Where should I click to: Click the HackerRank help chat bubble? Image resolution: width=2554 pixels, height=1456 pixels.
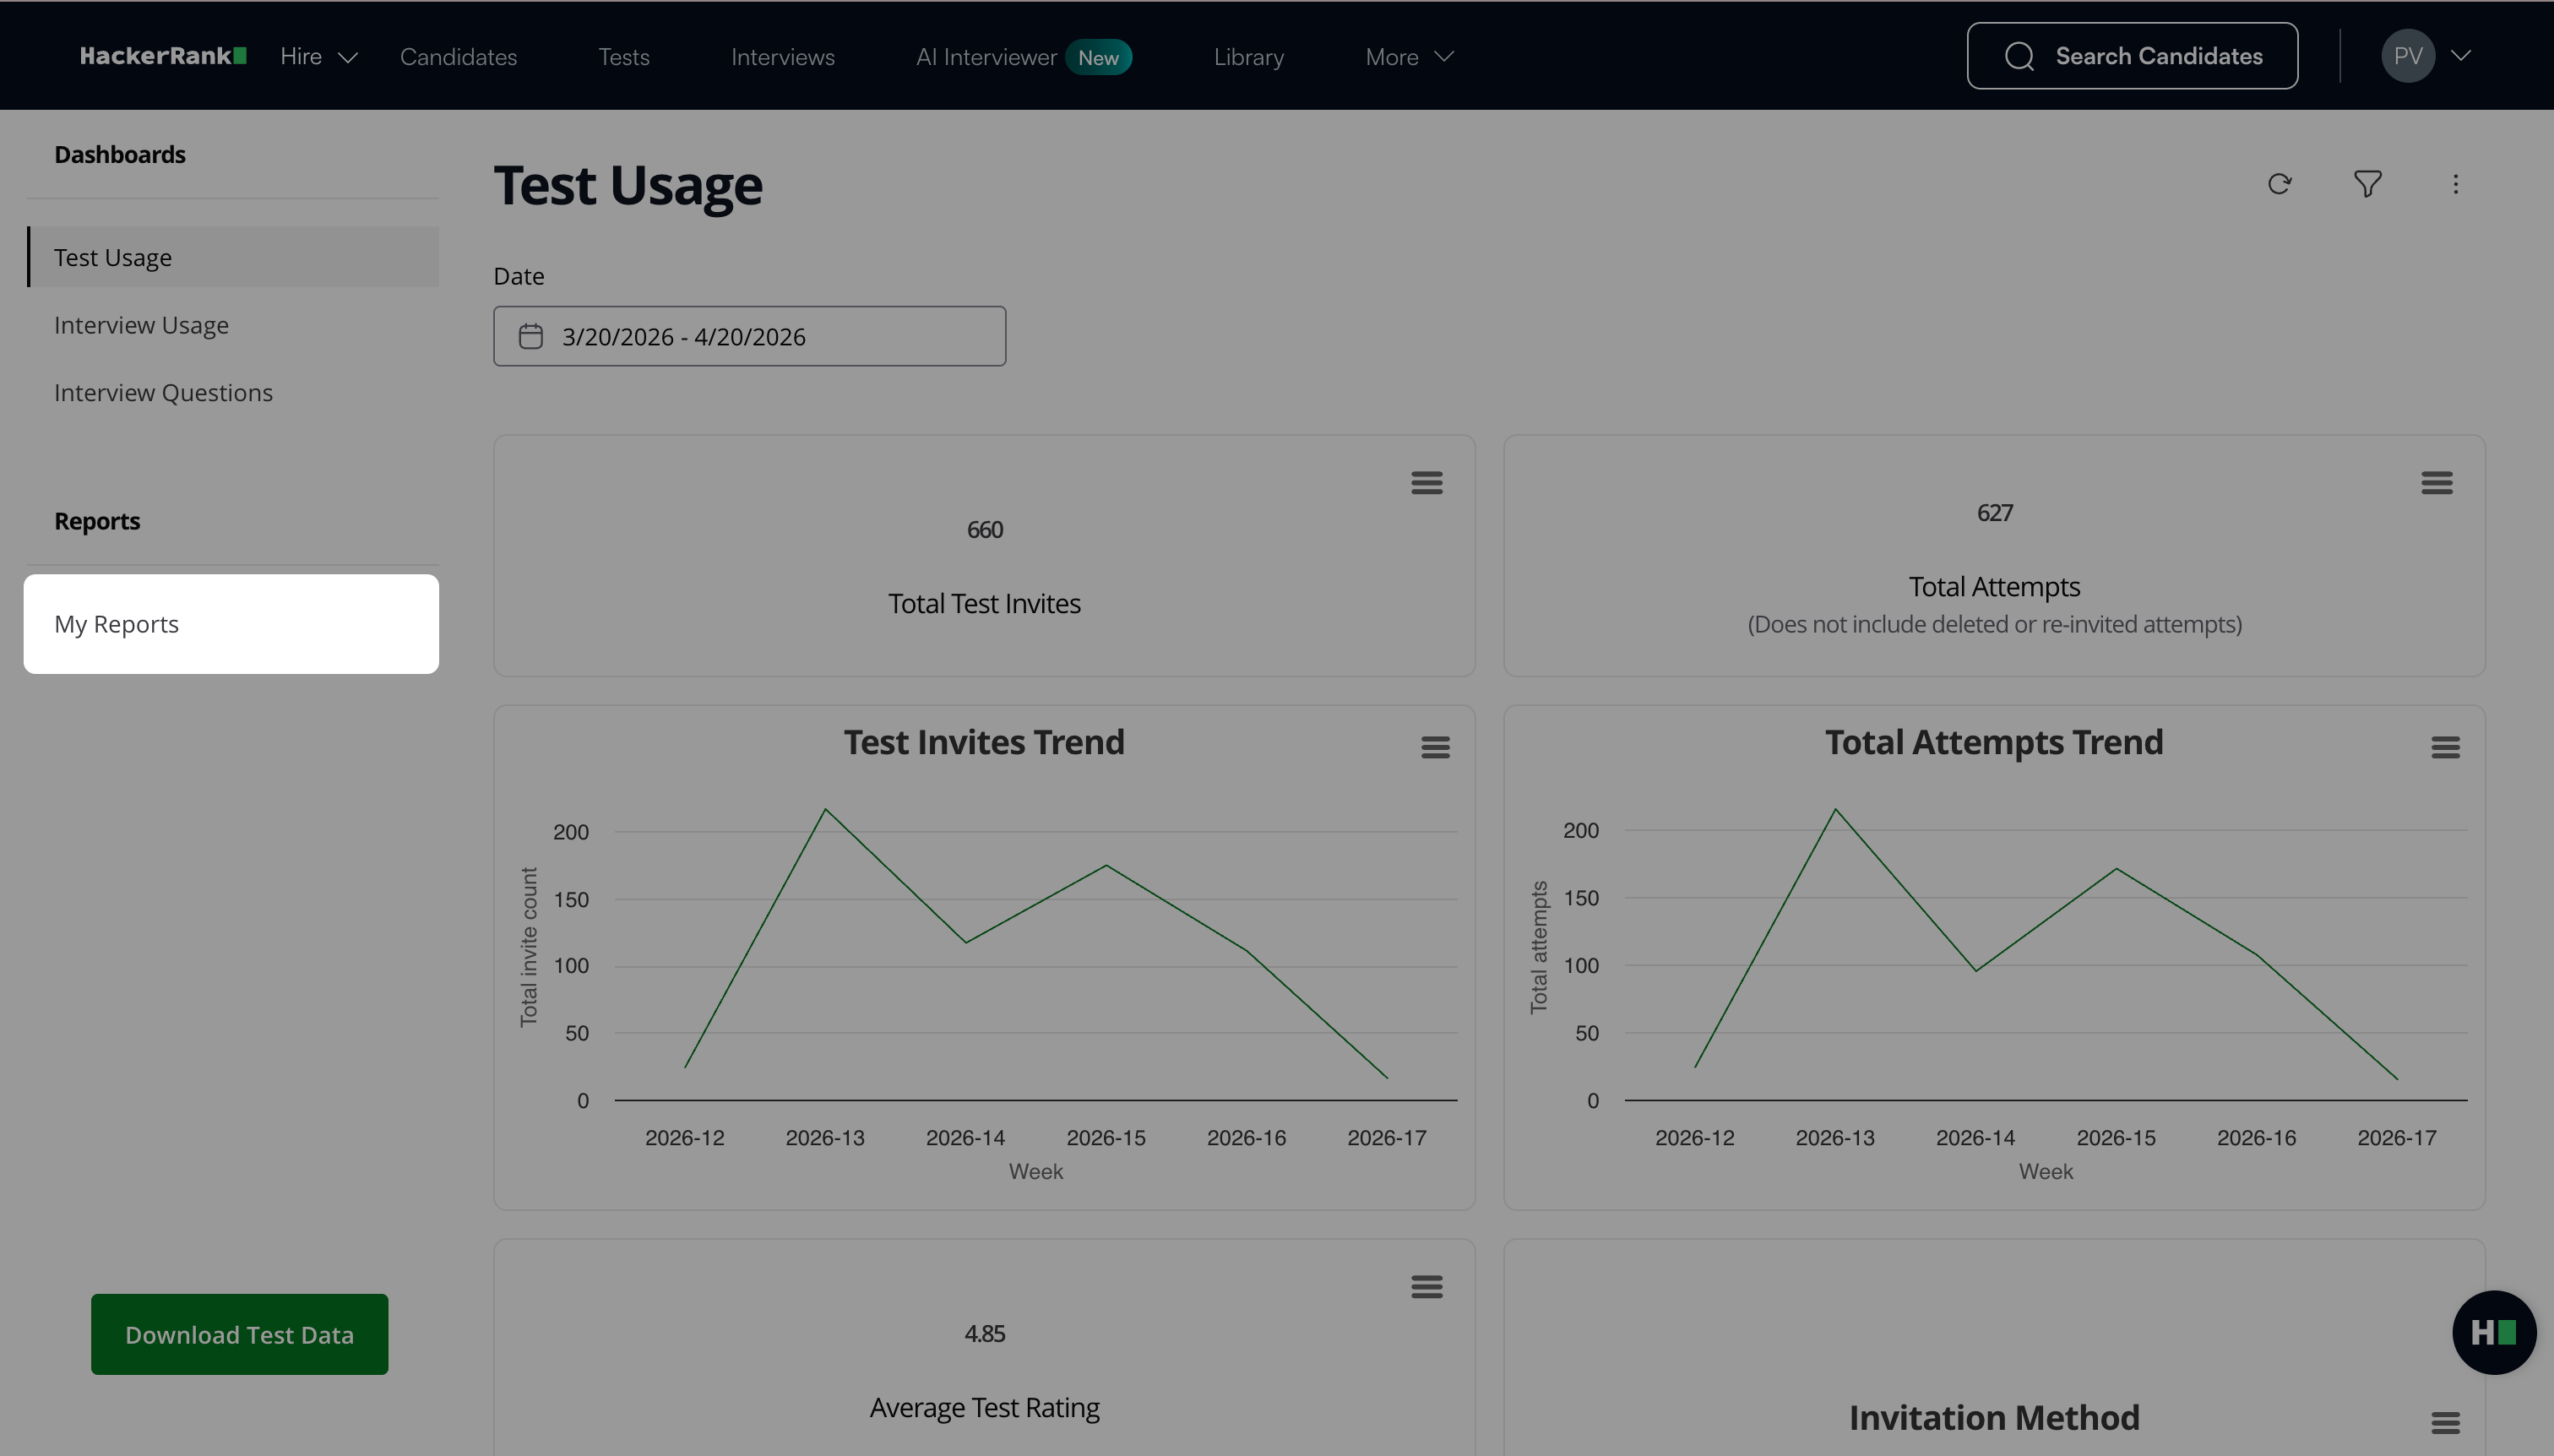pyautogui.click(x=2493, y=1332)
